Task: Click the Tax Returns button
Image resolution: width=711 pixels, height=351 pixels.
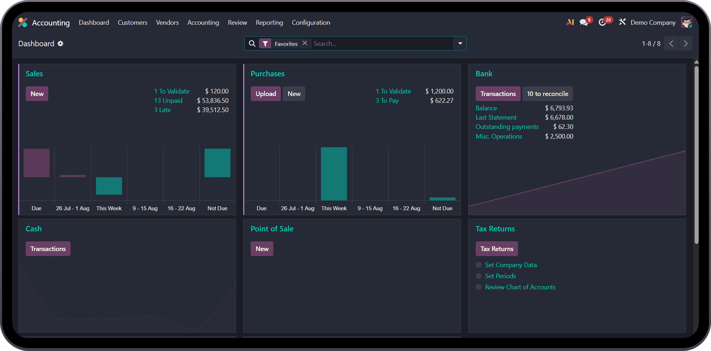Action: pyautogui.click(x=497, y=249)
